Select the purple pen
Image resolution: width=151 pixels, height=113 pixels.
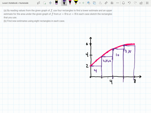[x=64, y=3]
